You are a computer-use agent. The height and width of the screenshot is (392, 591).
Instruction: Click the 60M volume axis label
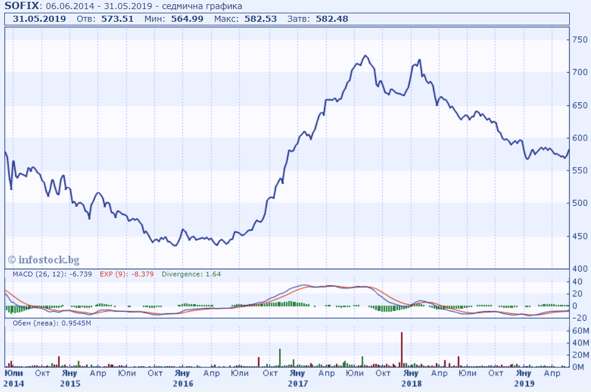point(581,331)
